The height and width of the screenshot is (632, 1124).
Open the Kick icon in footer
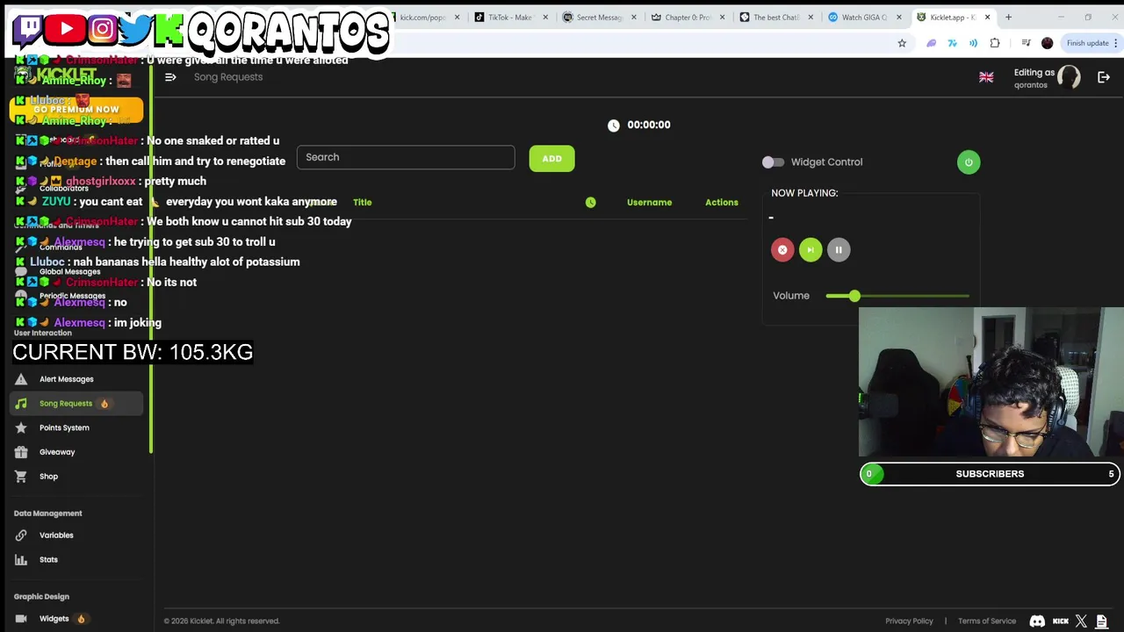pyautogui.click(x=1061, y=621)
